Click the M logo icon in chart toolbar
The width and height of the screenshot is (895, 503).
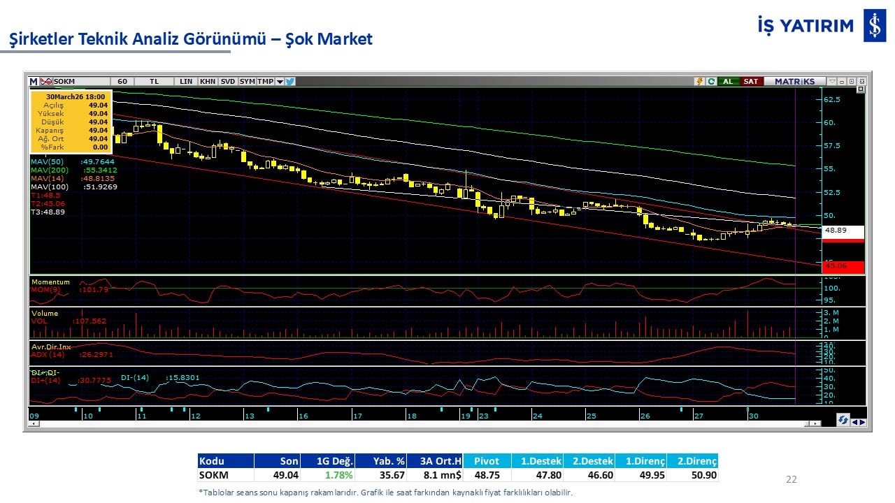coord(34,82)
